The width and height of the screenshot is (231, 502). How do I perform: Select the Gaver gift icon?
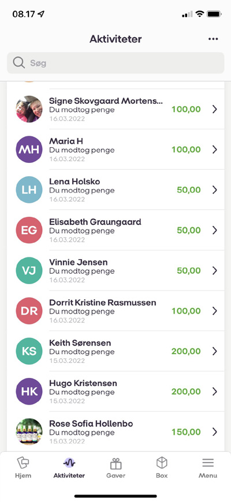point(116,463)
